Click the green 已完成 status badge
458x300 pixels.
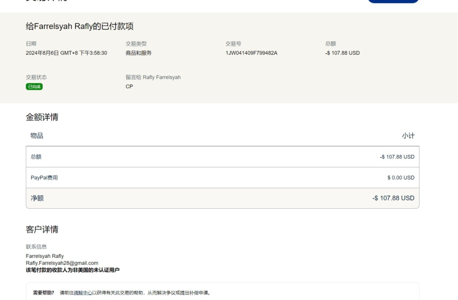tap(34, 86)
